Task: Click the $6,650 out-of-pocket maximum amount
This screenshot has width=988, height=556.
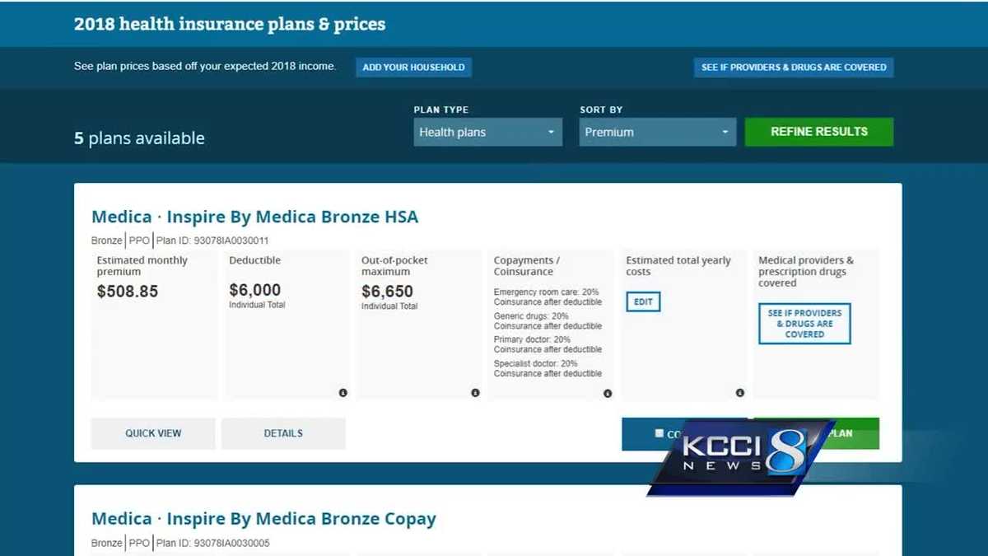Action: tap(387, 291)
